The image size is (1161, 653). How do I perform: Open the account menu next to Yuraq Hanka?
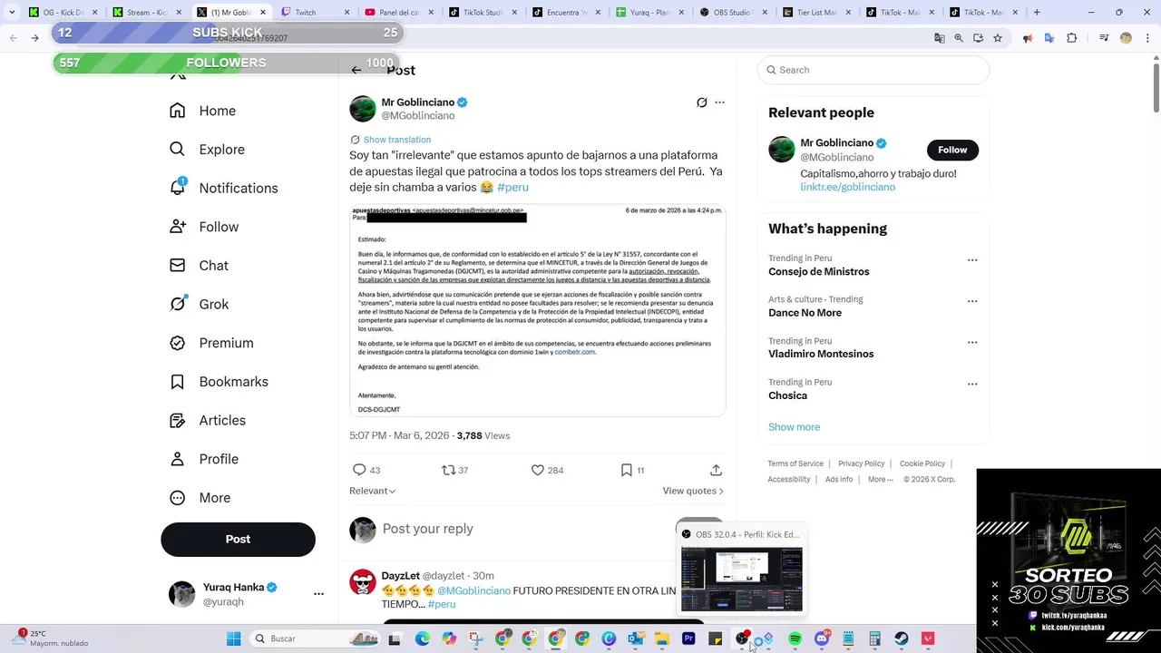(318, 594)
